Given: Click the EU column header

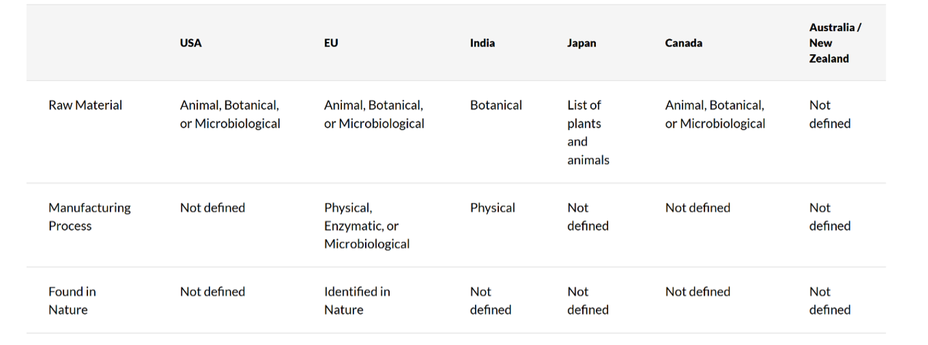Looking at the screenshot, I should tap(331, 43).
